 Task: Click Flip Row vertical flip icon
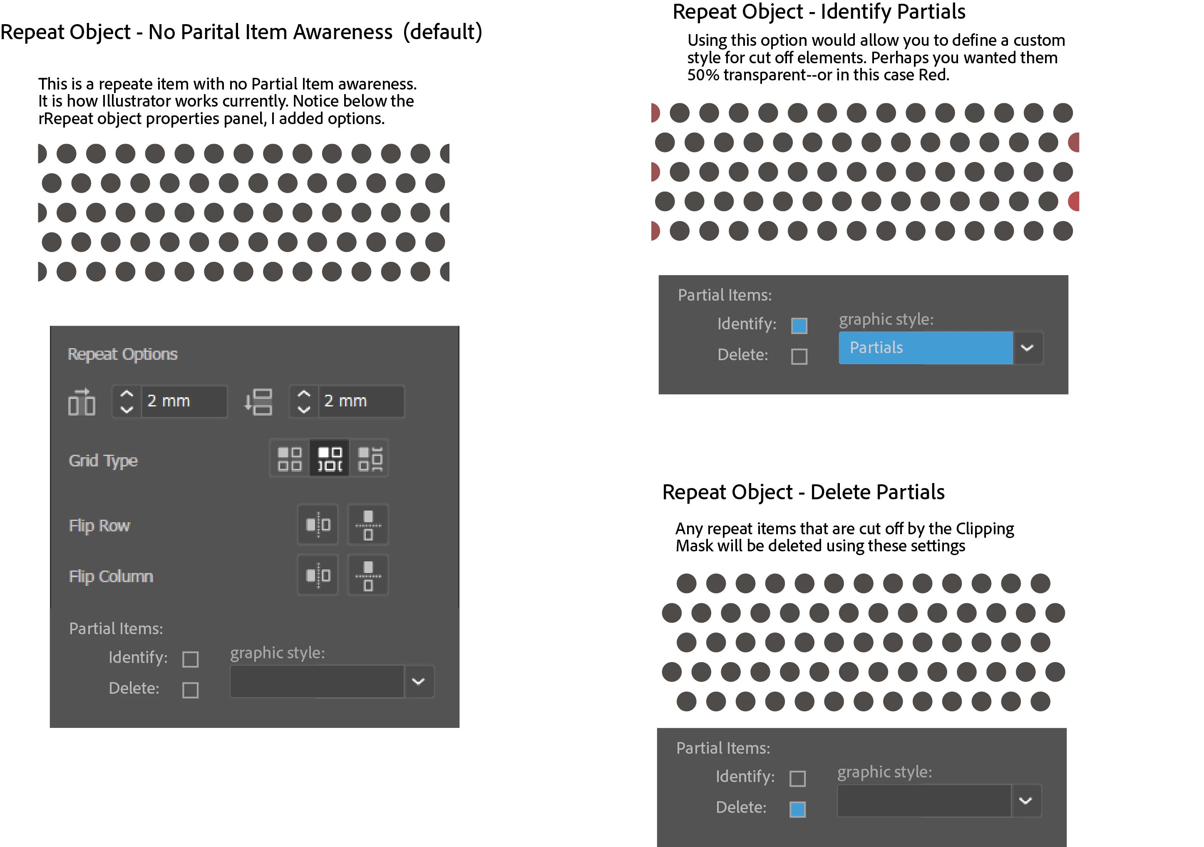coord(368,524)
